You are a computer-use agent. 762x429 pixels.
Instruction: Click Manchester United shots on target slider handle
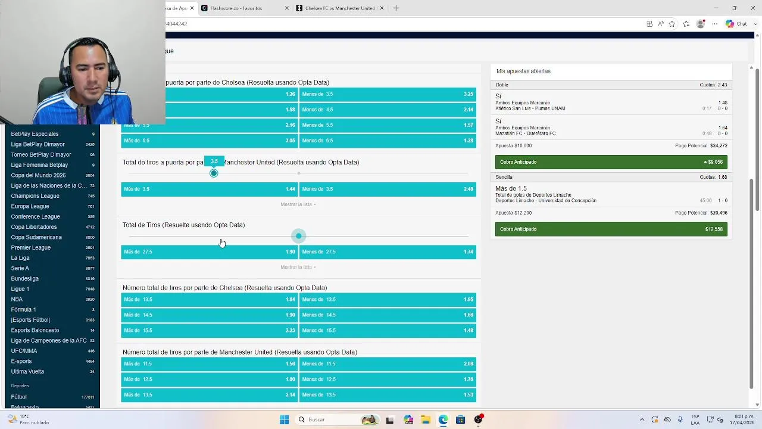(214, 173)
